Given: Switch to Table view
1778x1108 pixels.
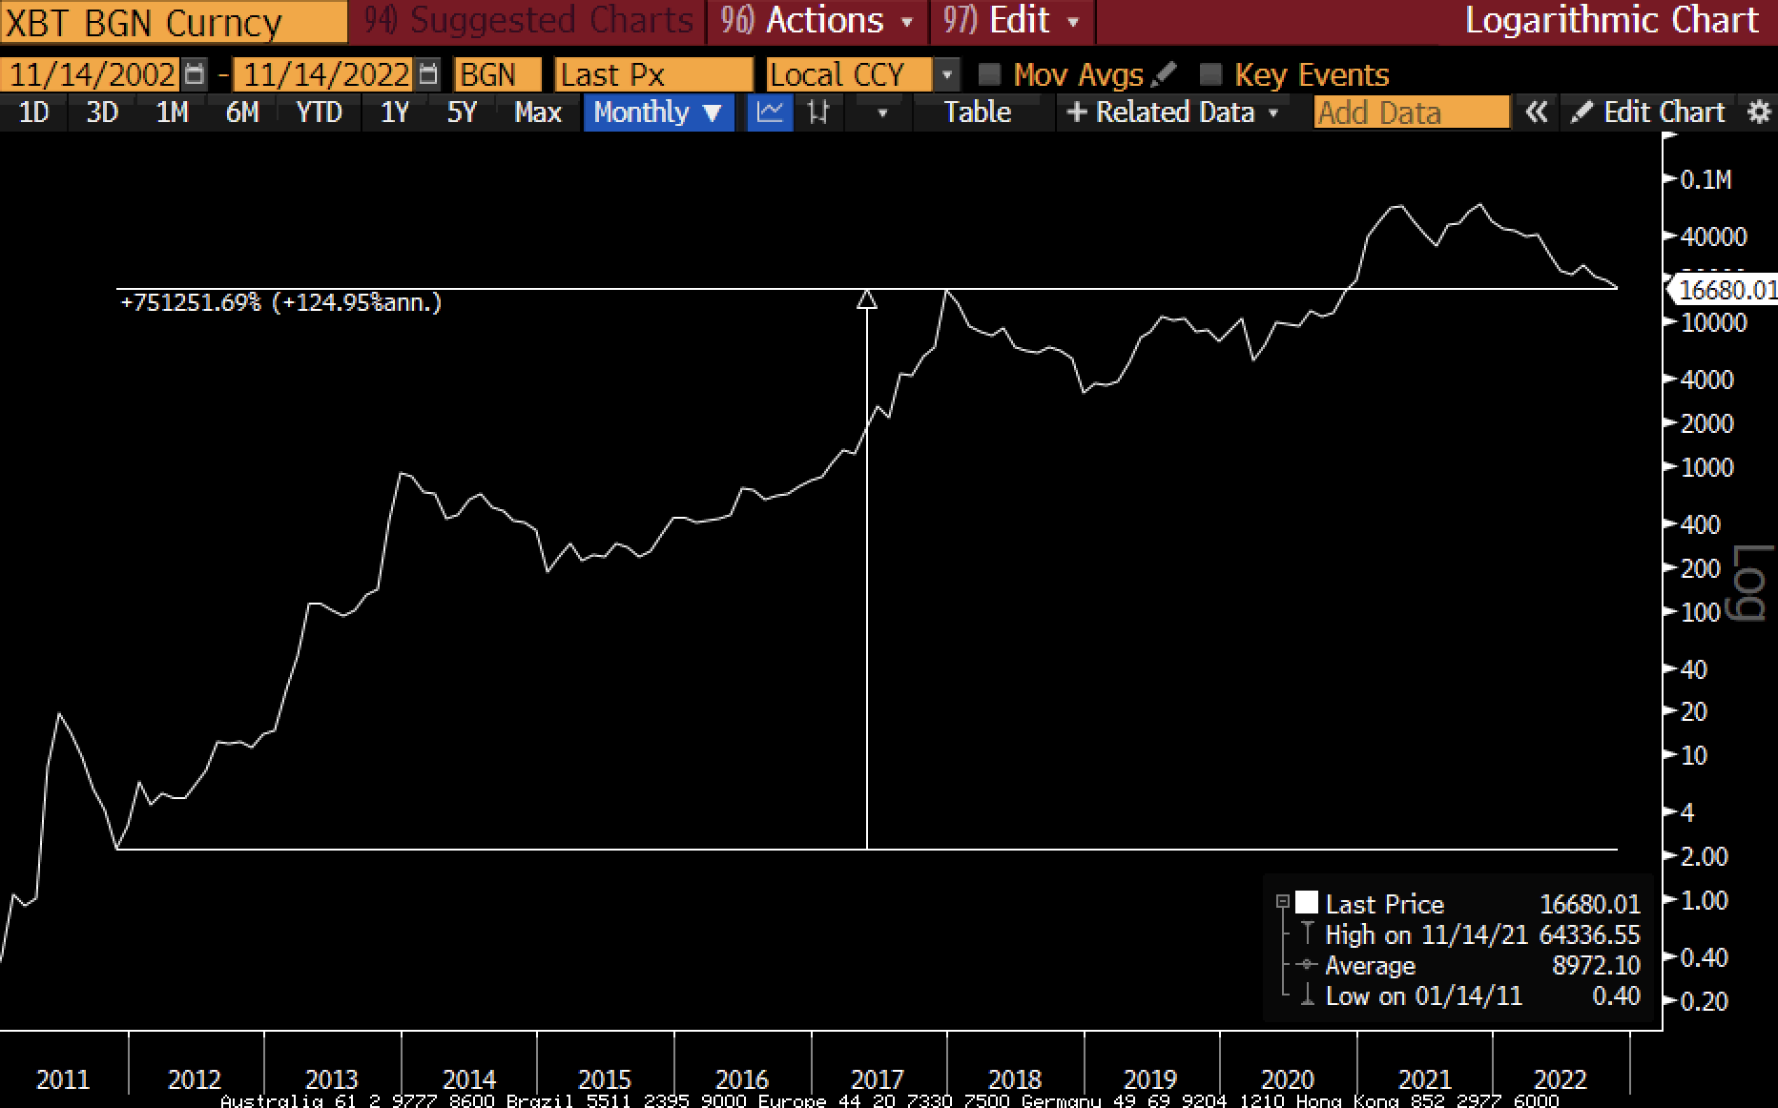Looking at the screenshot, I should pyautogui.click(x=978, y=113).
